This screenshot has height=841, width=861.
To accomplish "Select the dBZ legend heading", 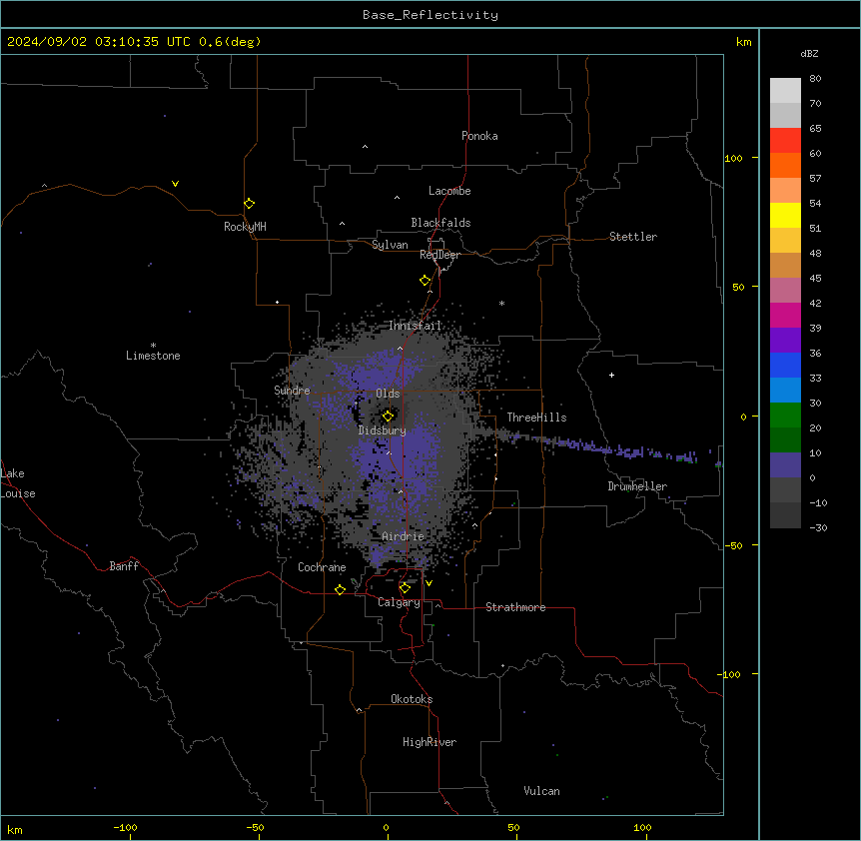I will point(809,54).
